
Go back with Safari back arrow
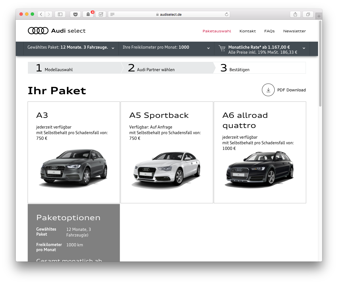41,14
